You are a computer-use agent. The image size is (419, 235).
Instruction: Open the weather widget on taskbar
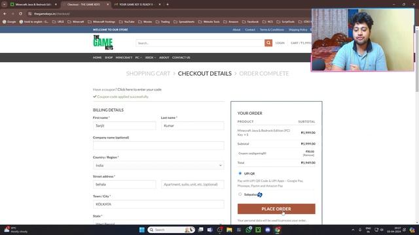coord(16,230)
